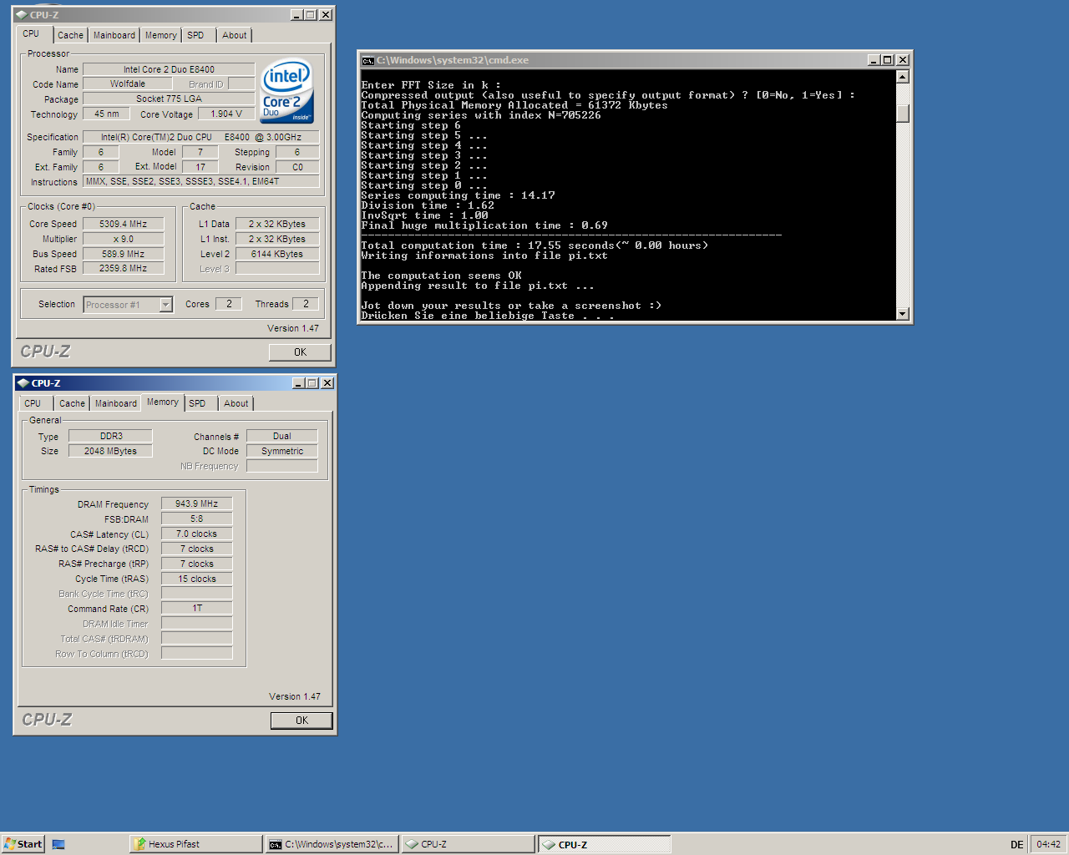Open Mainboard tab in top CPU-Z window
The width and height of the screenshot is (1069, 855).
tap(114, 35)
